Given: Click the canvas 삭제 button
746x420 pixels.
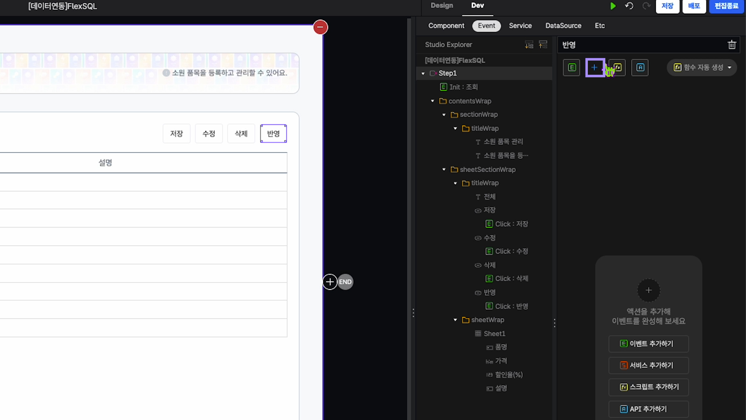Looking at the screenshot, I should point(241,134).
